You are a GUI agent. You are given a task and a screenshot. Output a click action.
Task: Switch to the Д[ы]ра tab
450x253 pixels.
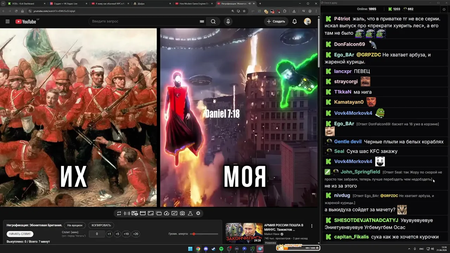(152, 4)
